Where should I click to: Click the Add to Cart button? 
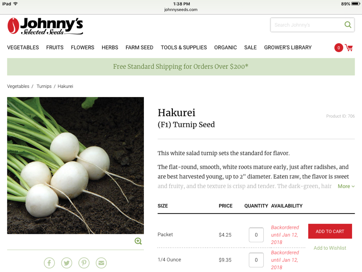tap(330, 231)
